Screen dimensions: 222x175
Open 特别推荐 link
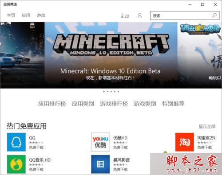(x=173, y=104)
